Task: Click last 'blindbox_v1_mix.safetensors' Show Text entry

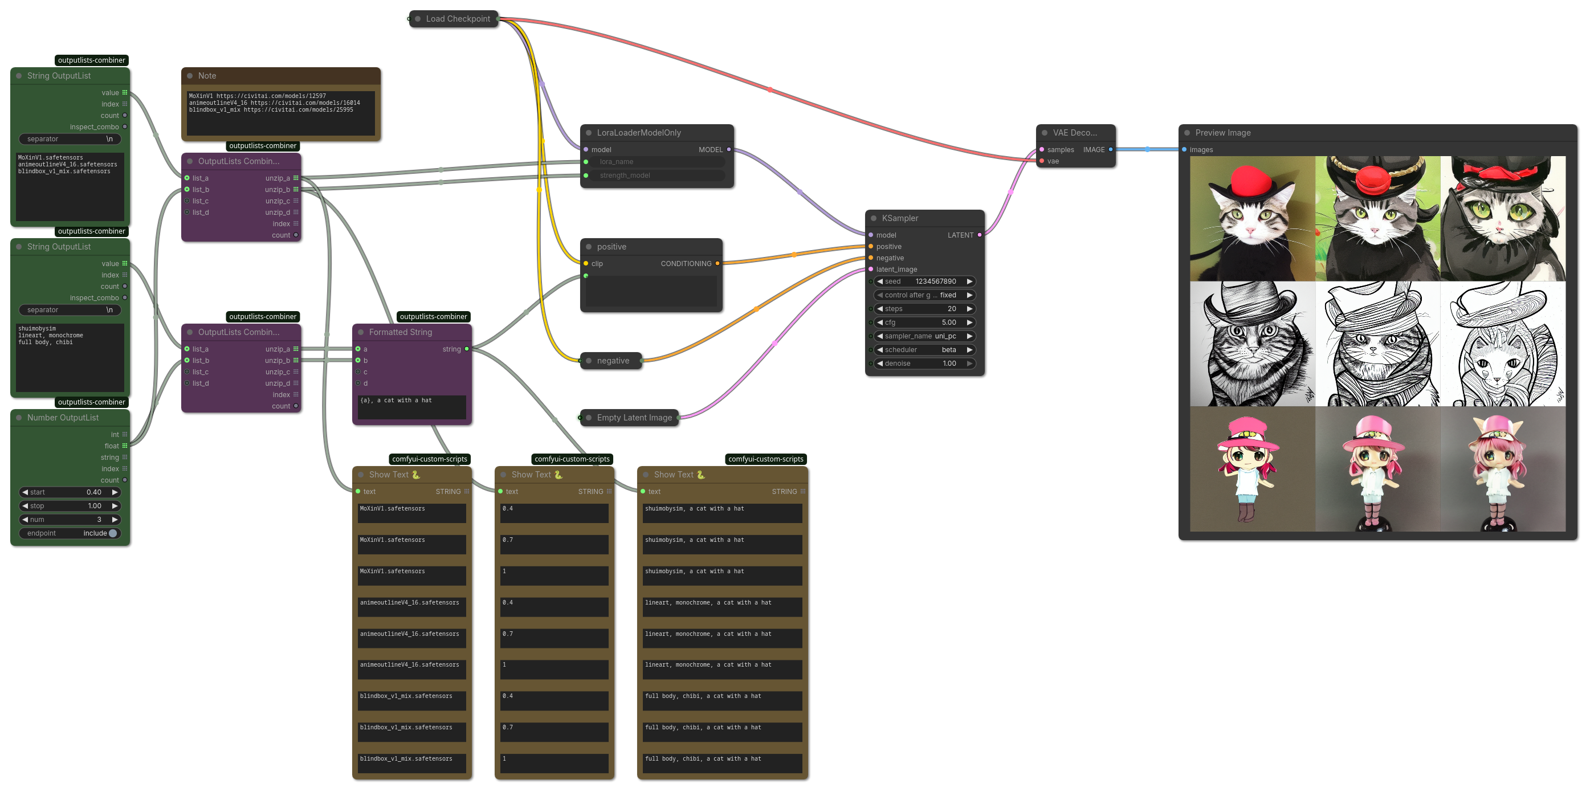Action: tap(411, 764)
